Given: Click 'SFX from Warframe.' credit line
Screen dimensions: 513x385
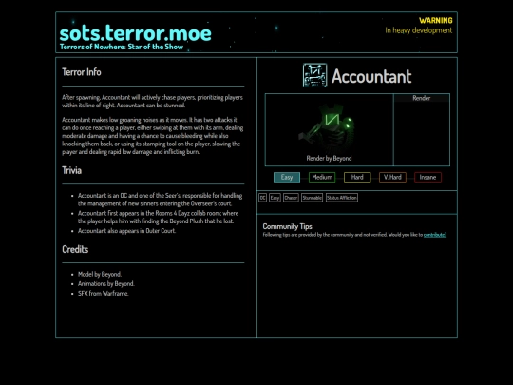Looking at the screenshot, I should pyautogui.click(x=103, y=294).
